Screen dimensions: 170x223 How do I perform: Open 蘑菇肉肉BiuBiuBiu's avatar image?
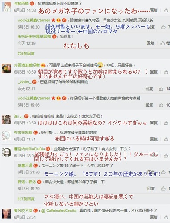point(6,152)
